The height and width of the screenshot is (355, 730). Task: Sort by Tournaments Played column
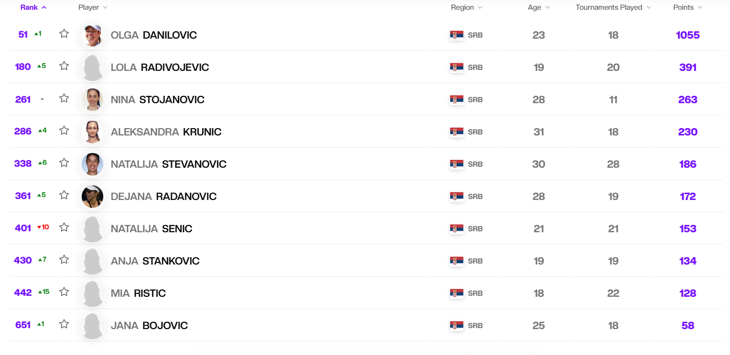coord(613,7)
